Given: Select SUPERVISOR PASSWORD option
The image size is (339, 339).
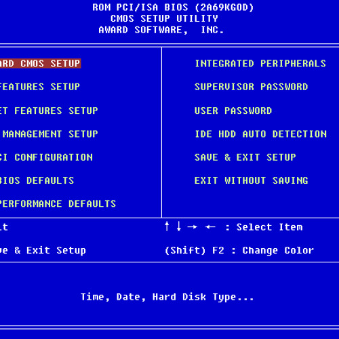Looking at the screenshot, I should 252,87.
